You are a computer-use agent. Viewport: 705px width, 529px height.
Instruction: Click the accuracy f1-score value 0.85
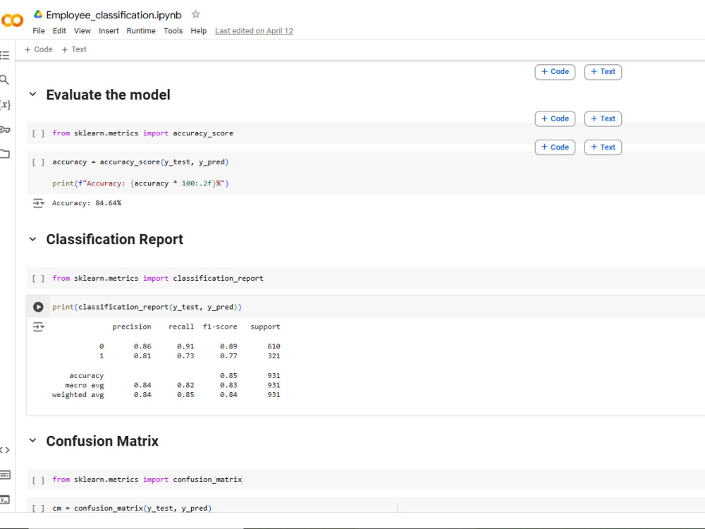[228, 376]
